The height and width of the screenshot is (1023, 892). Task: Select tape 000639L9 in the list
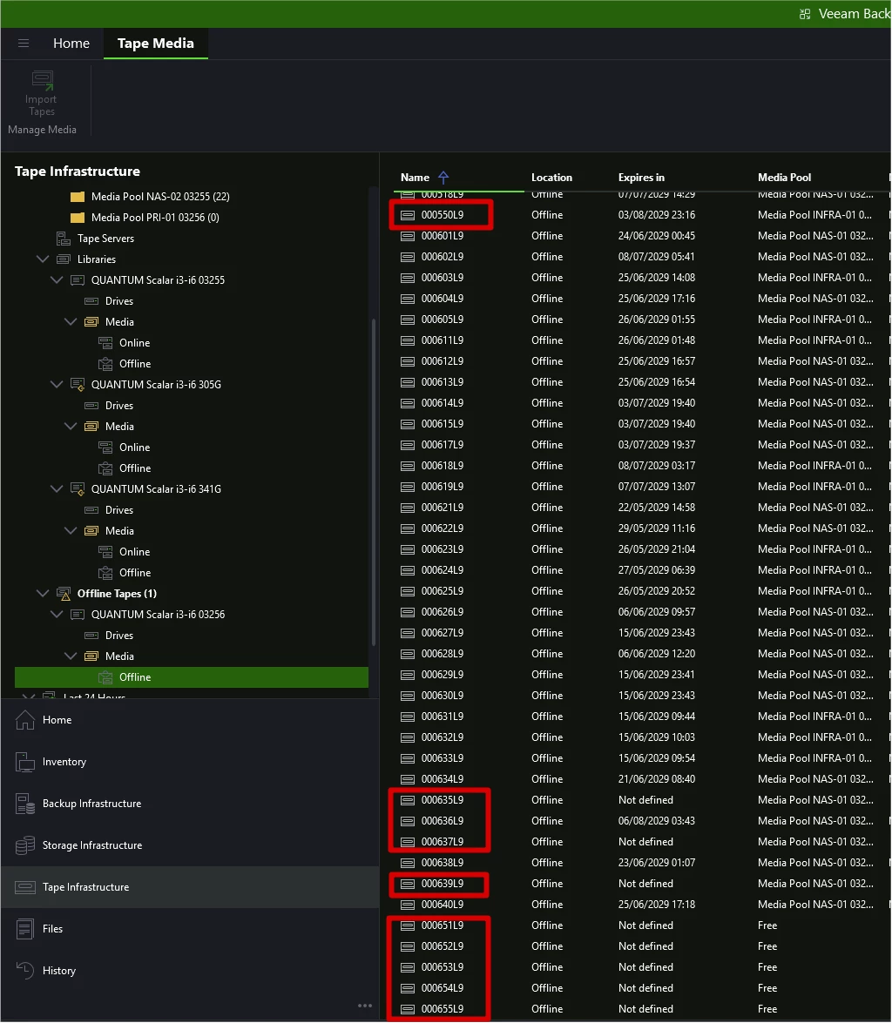point(443,884)
